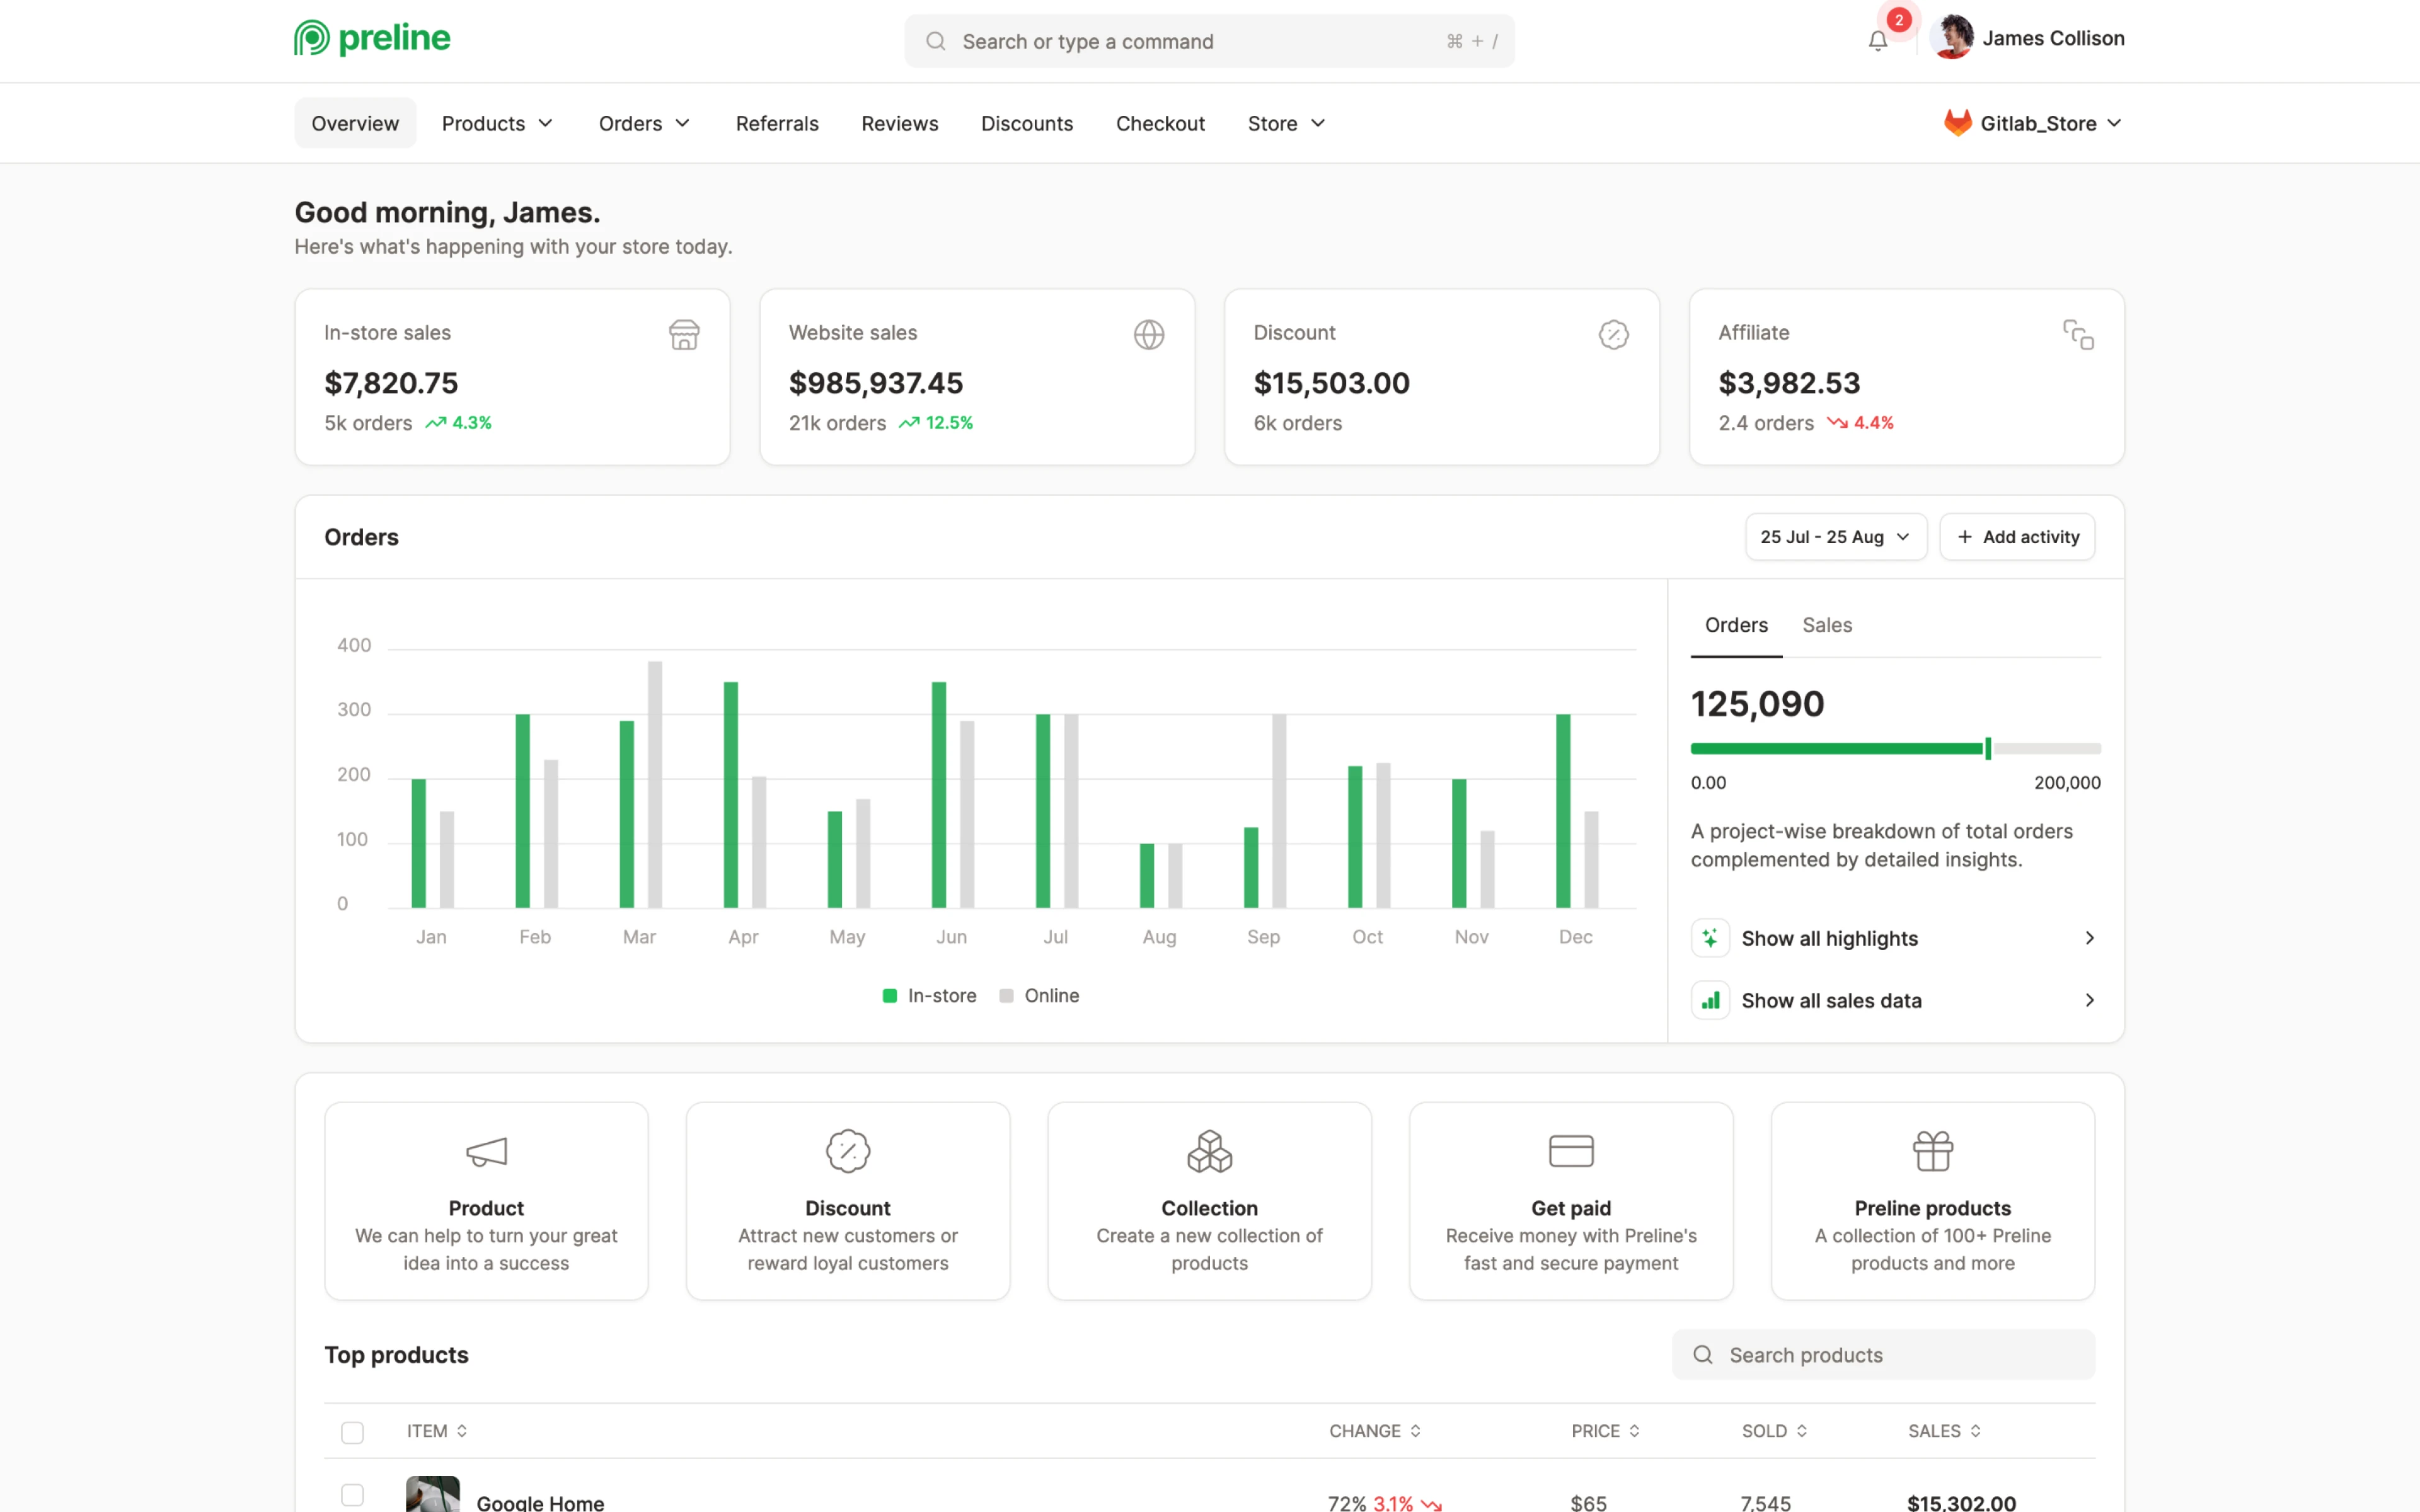Check the checkbox next to Google Home
Screen dimensions: 2420x1512
[352, 1495]
